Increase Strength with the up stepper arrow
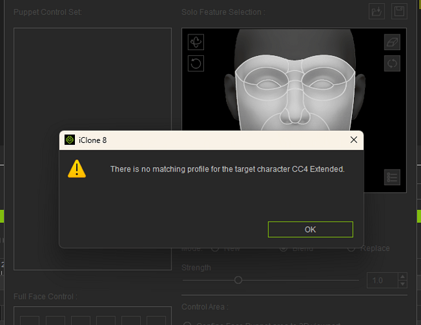 coord(403,277)
